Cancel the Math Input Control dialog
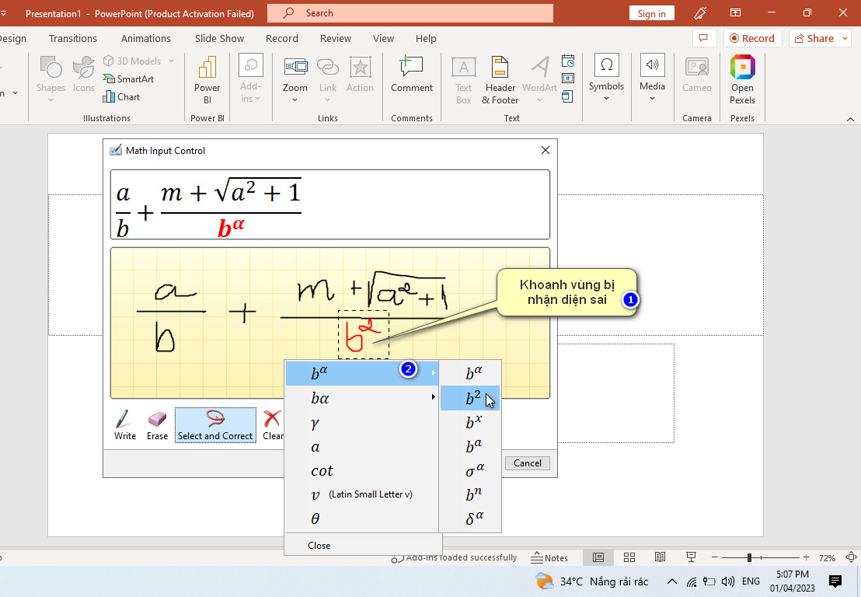The width and height of the screenshot is (861, 597). point(527,463)
